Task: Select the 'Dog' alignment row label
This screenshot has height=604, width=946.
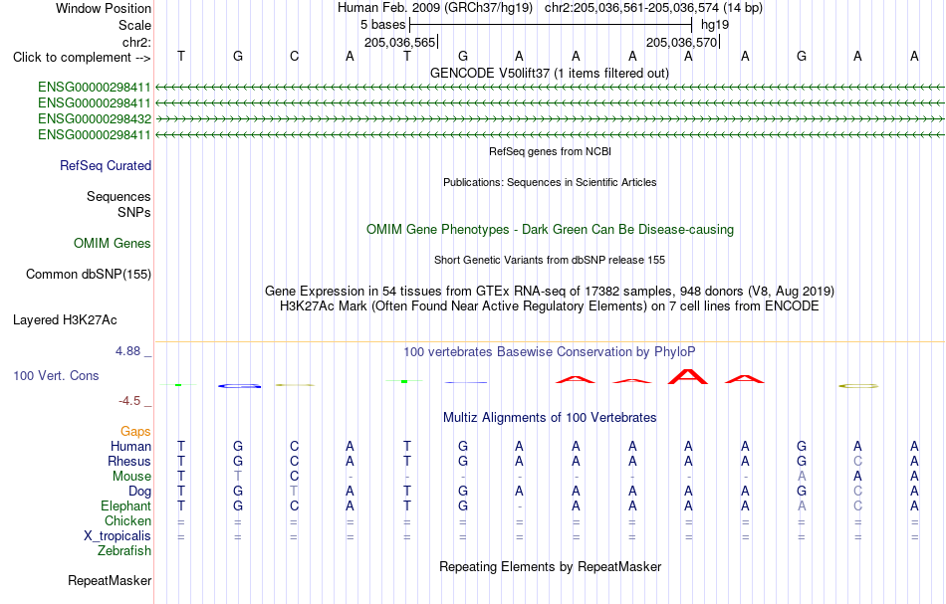Action: (139, 492)
